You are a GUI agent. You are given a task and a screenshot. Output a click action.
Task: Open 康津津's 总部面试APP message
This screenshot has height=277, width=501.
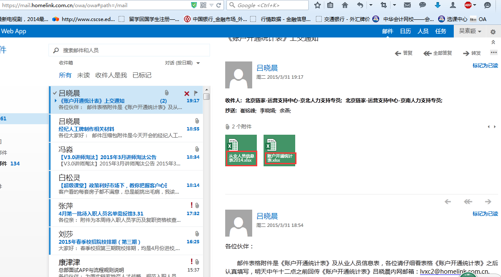pyautogui.click(x=126, y=266)
